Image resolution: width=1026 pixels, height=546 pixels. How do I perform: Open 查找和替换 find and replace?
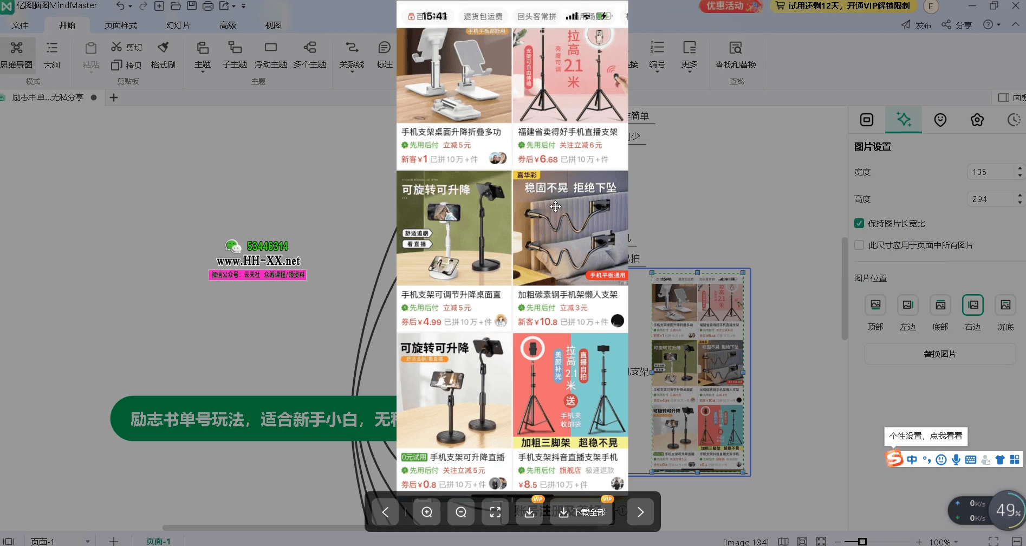[736, 55]
